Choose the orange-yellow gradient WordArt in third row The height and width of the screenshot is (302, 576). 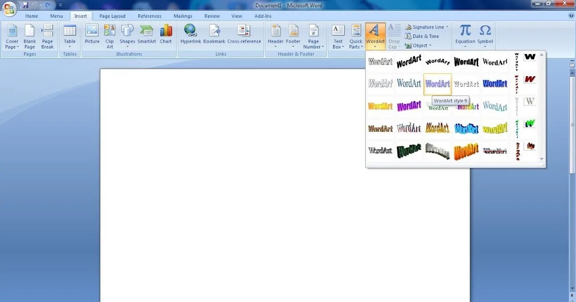380,106
